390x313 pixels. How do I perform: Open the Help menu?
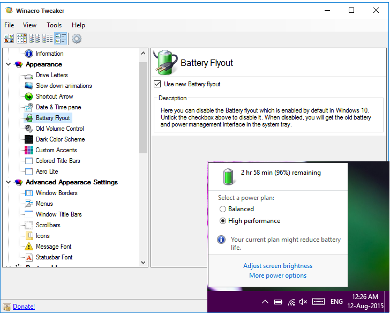(78, 25)
